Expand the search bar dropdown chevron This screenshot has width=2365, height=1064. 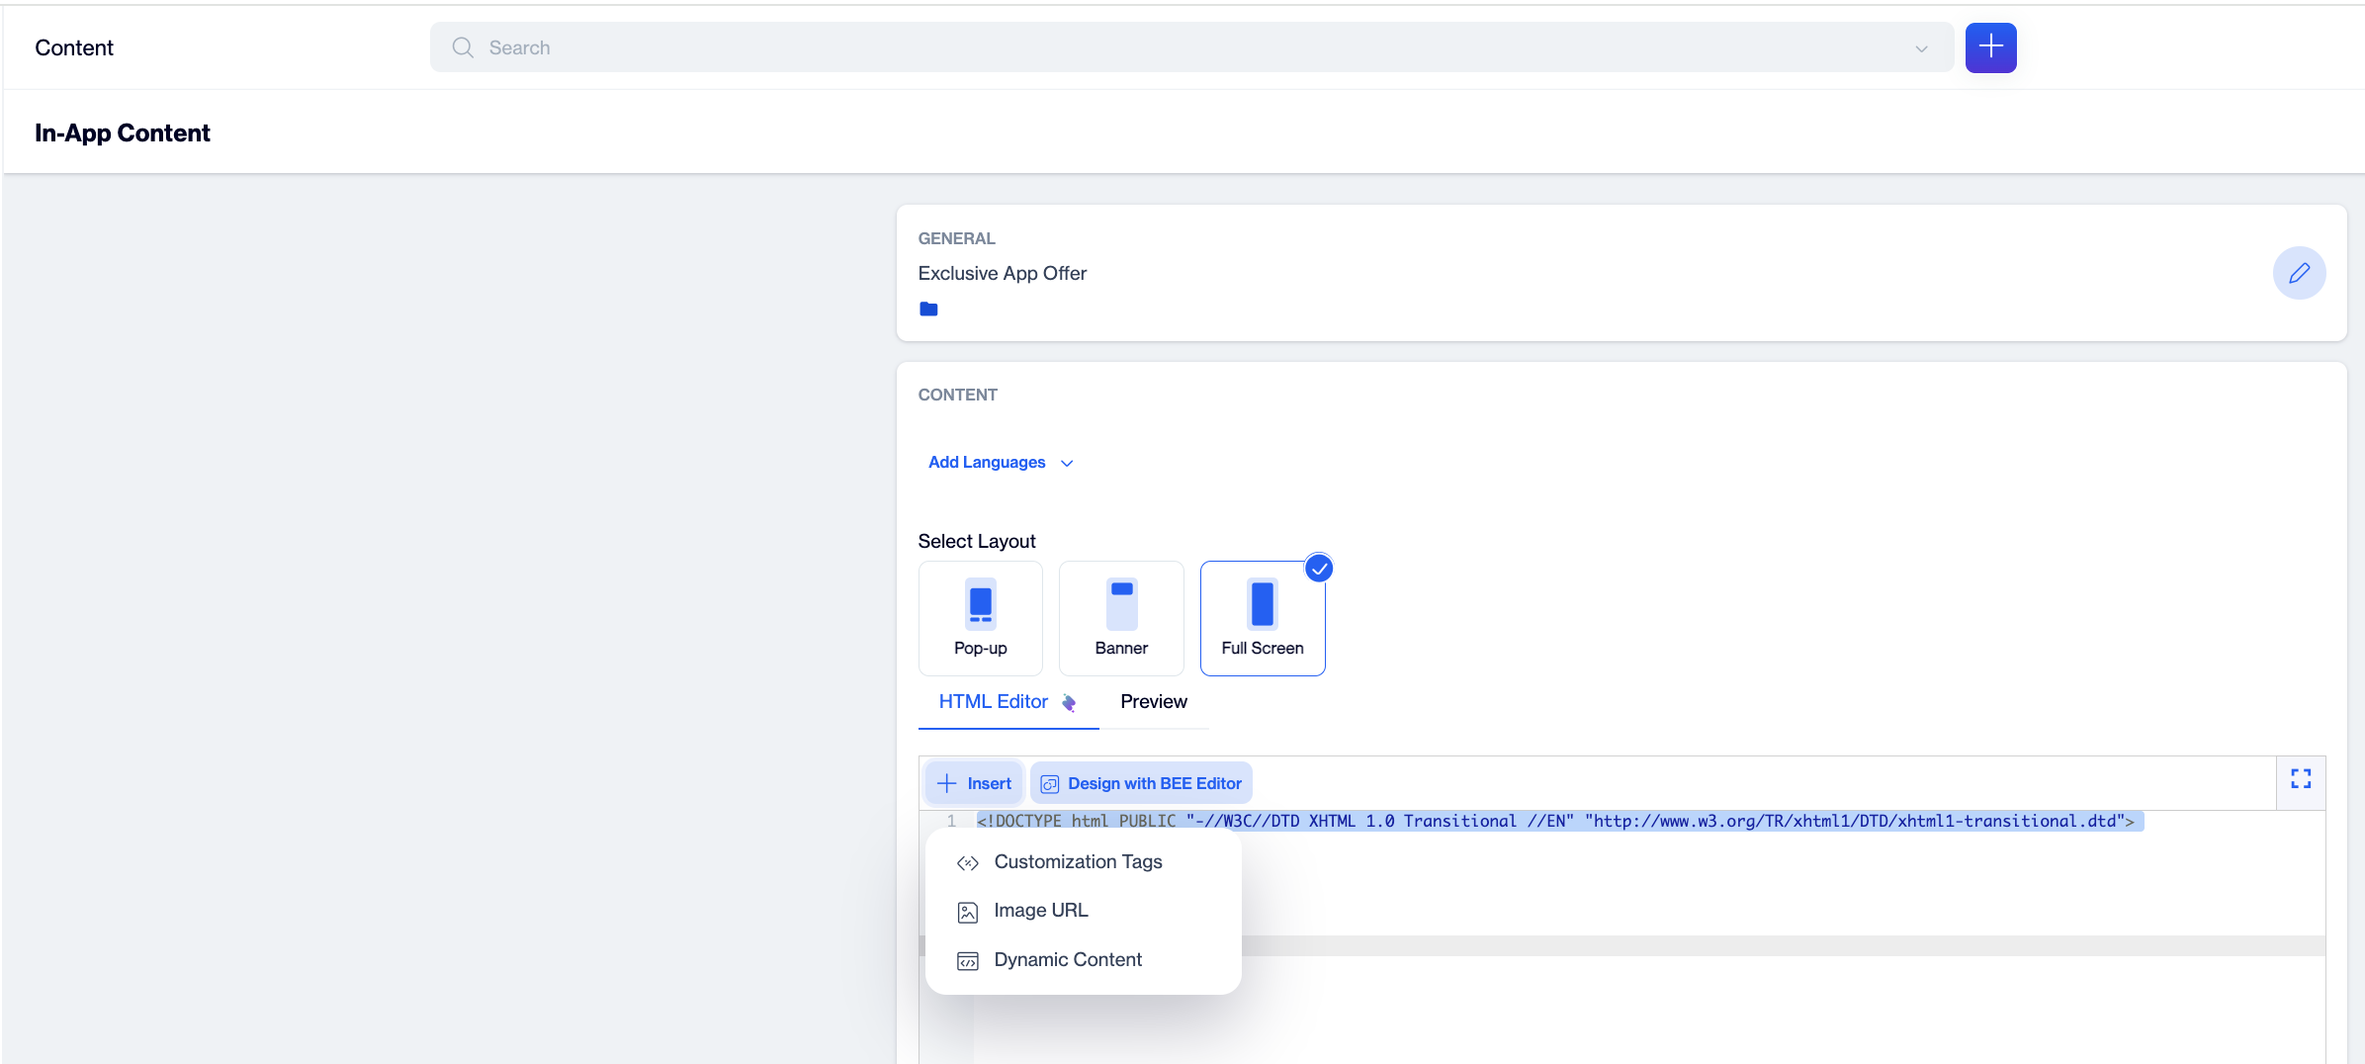pos(1921,48)
